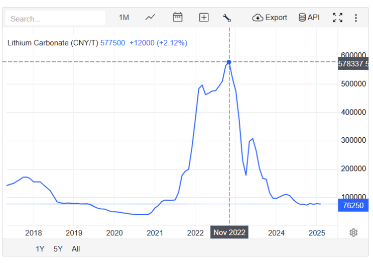
Task: Click the Nov 2022 date axis label
Action: pyautogui.click(x=229, y=232)
